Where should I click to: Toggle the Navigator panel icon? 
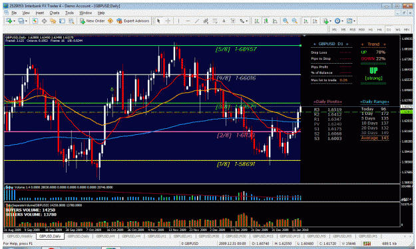tap(53, 21)
